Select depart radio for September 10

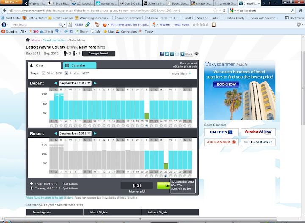(x=94, y=126)
